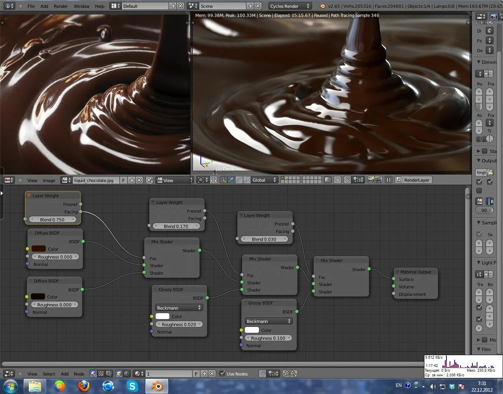Select the material node tree type icon
The image size is (503, 394).
pos(94,374)
